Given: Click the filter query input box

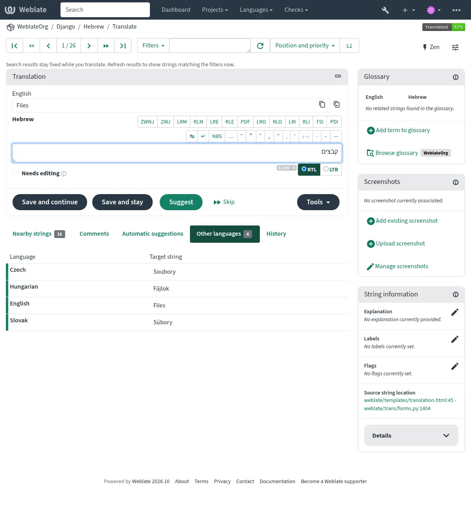Looking at the screenshot, I should click(x=210, y=46).
